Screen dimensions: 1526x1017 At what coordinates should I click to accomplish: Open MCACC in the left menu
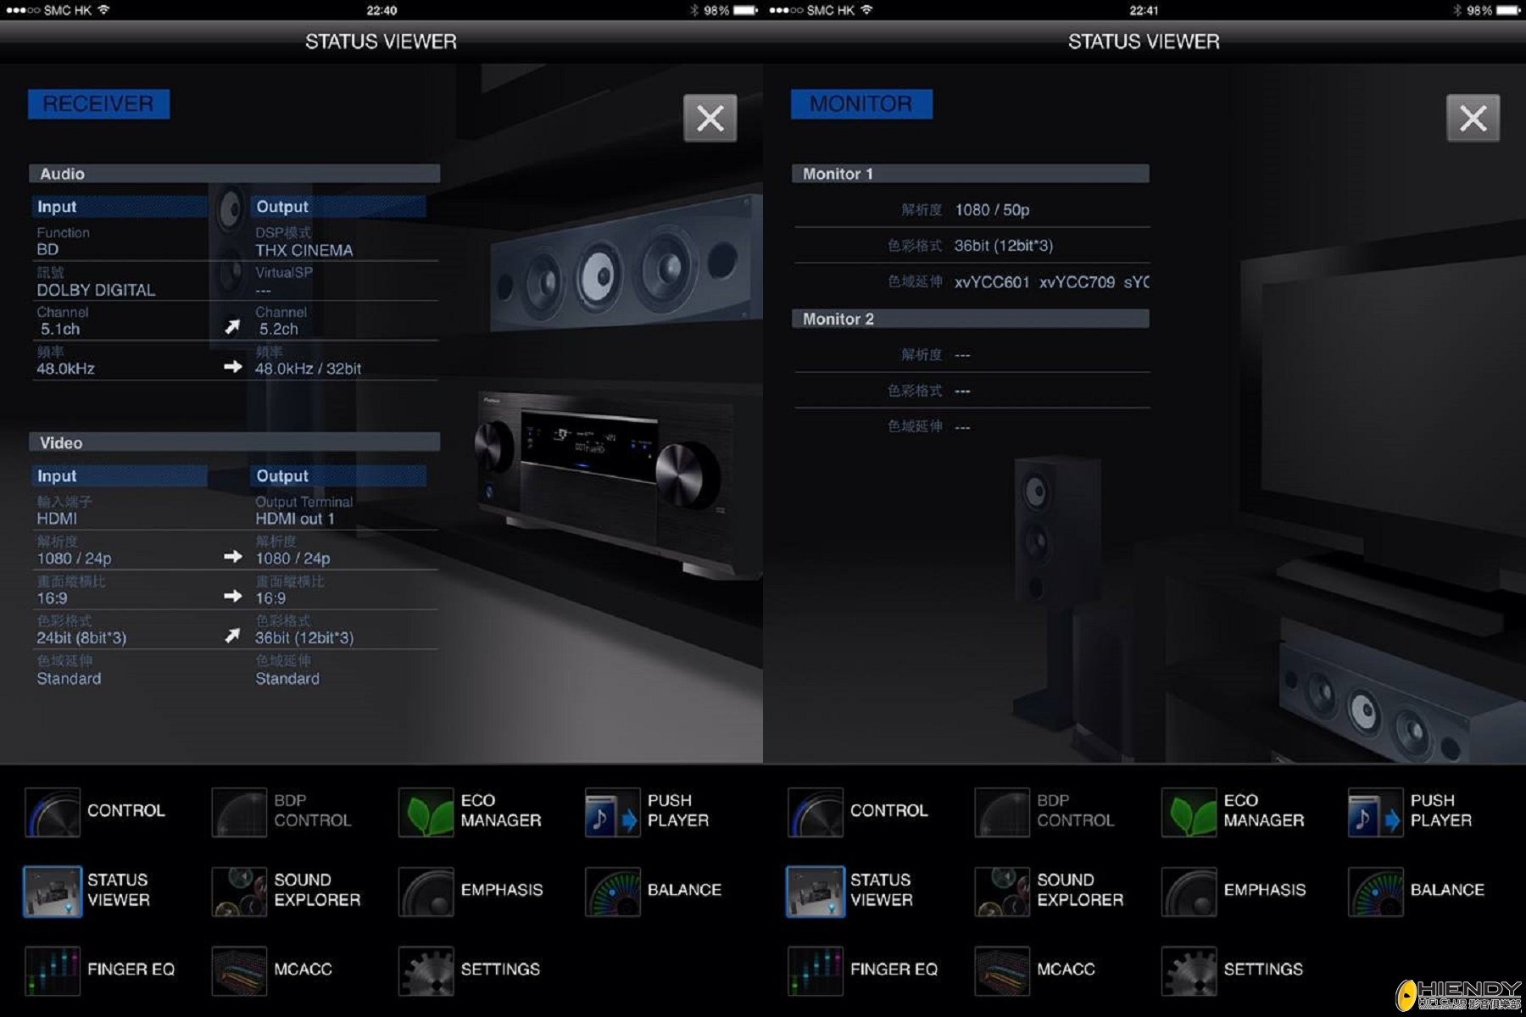pyautogui.click(x=240, y=970)
